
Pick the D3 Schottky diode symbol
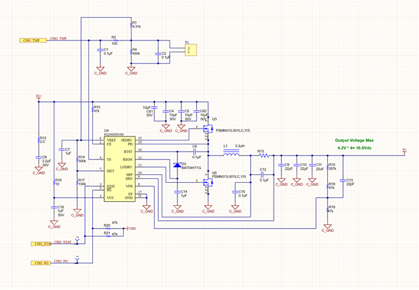coord(177,165)
